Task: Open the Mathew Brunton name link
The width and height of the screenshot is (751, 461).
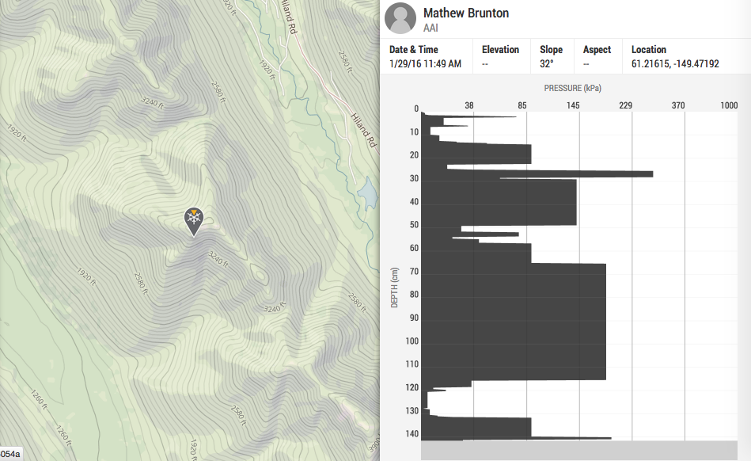Action: 465,13
